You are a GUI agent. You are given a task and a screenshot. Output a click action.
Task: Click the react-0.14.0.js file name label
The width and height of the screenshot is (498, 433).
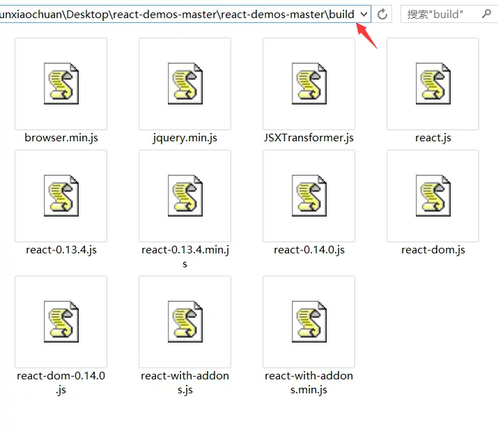[309, 250]
